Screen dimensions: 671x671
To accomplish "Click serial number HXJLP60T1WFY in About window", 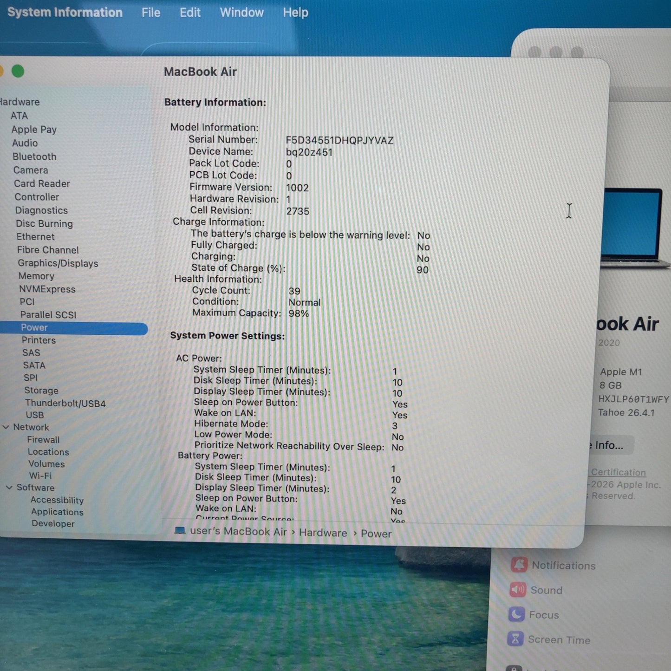I will pyautogui.click(x=633, y=399).
